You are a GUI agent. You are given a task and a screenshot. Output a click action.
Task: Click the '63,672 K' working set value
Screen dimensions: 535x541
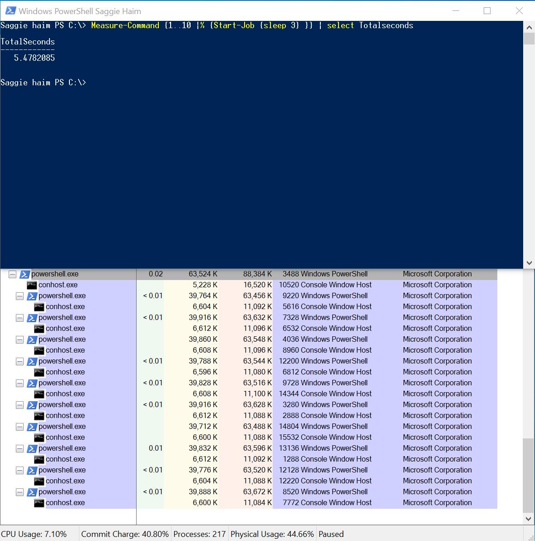click(x=257, y=492)
